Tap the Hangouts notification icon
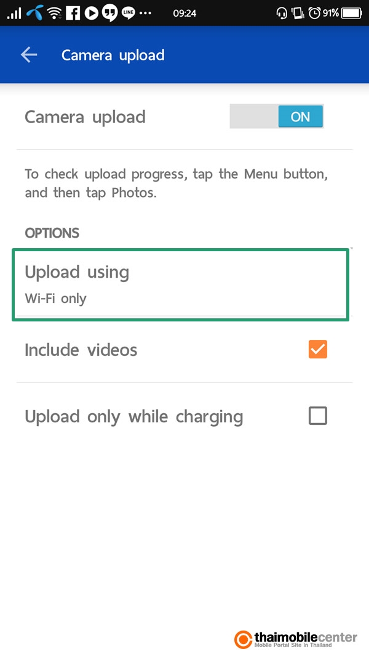 (x=110, y=13)
